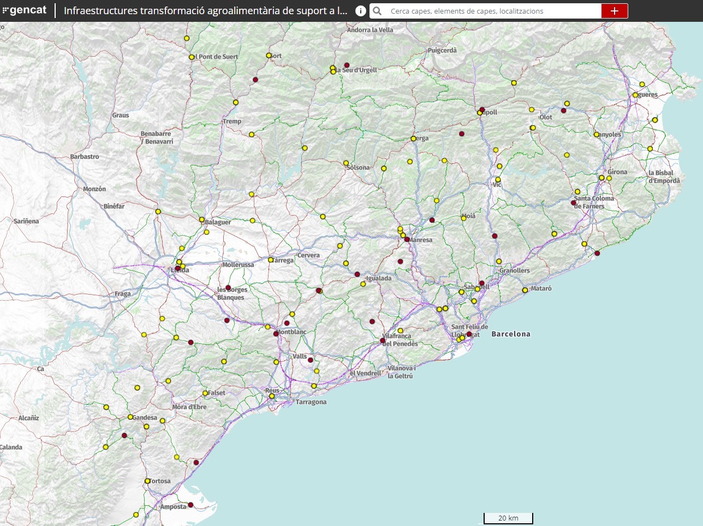Viewport: 703px width, 526px height.
Task: Select dark red marker near Santa Coloma de Farners
Action: click(574, 203)
